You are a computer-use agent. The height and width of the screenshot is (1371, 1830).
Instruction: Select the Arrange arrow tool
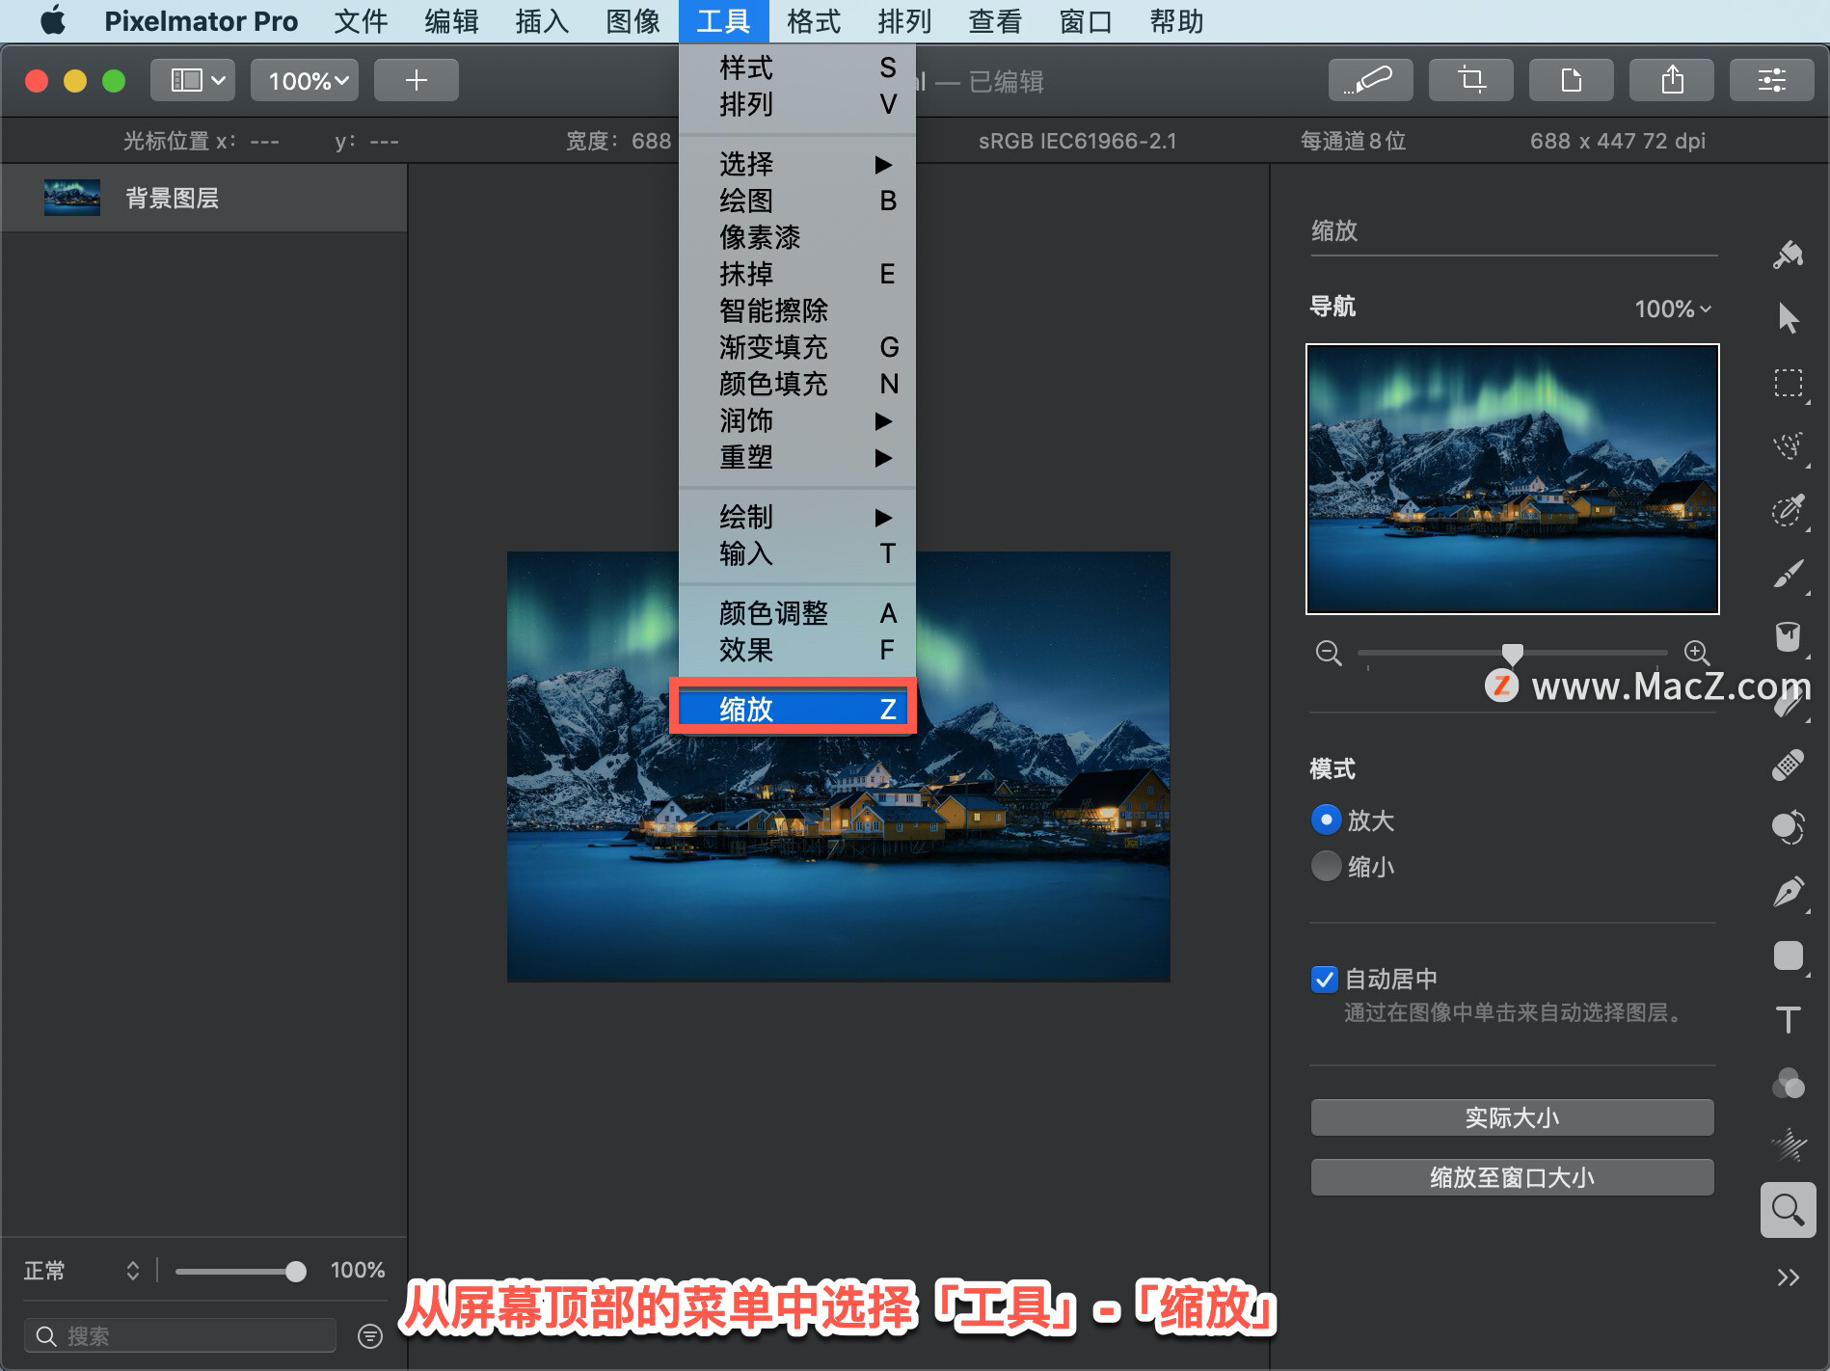[x=1788, y=318]
